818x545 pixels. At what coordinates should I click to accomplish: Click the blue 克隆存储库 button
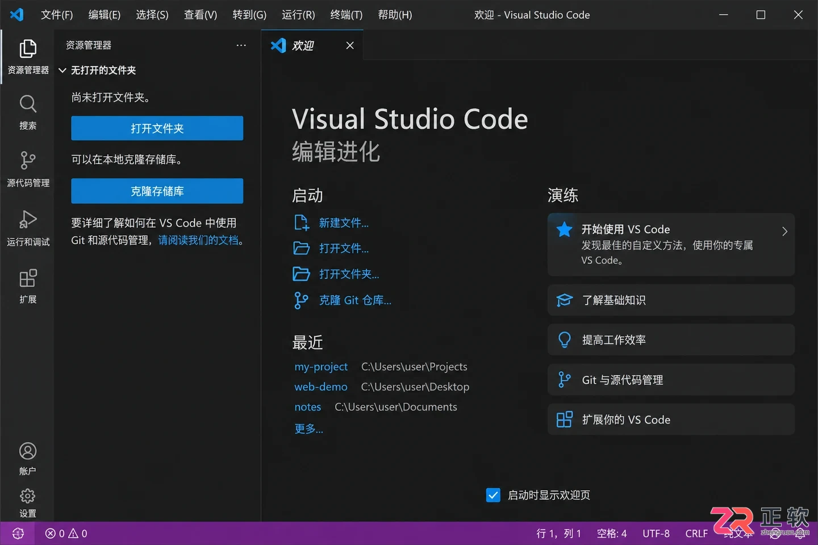tap(157, 191)
